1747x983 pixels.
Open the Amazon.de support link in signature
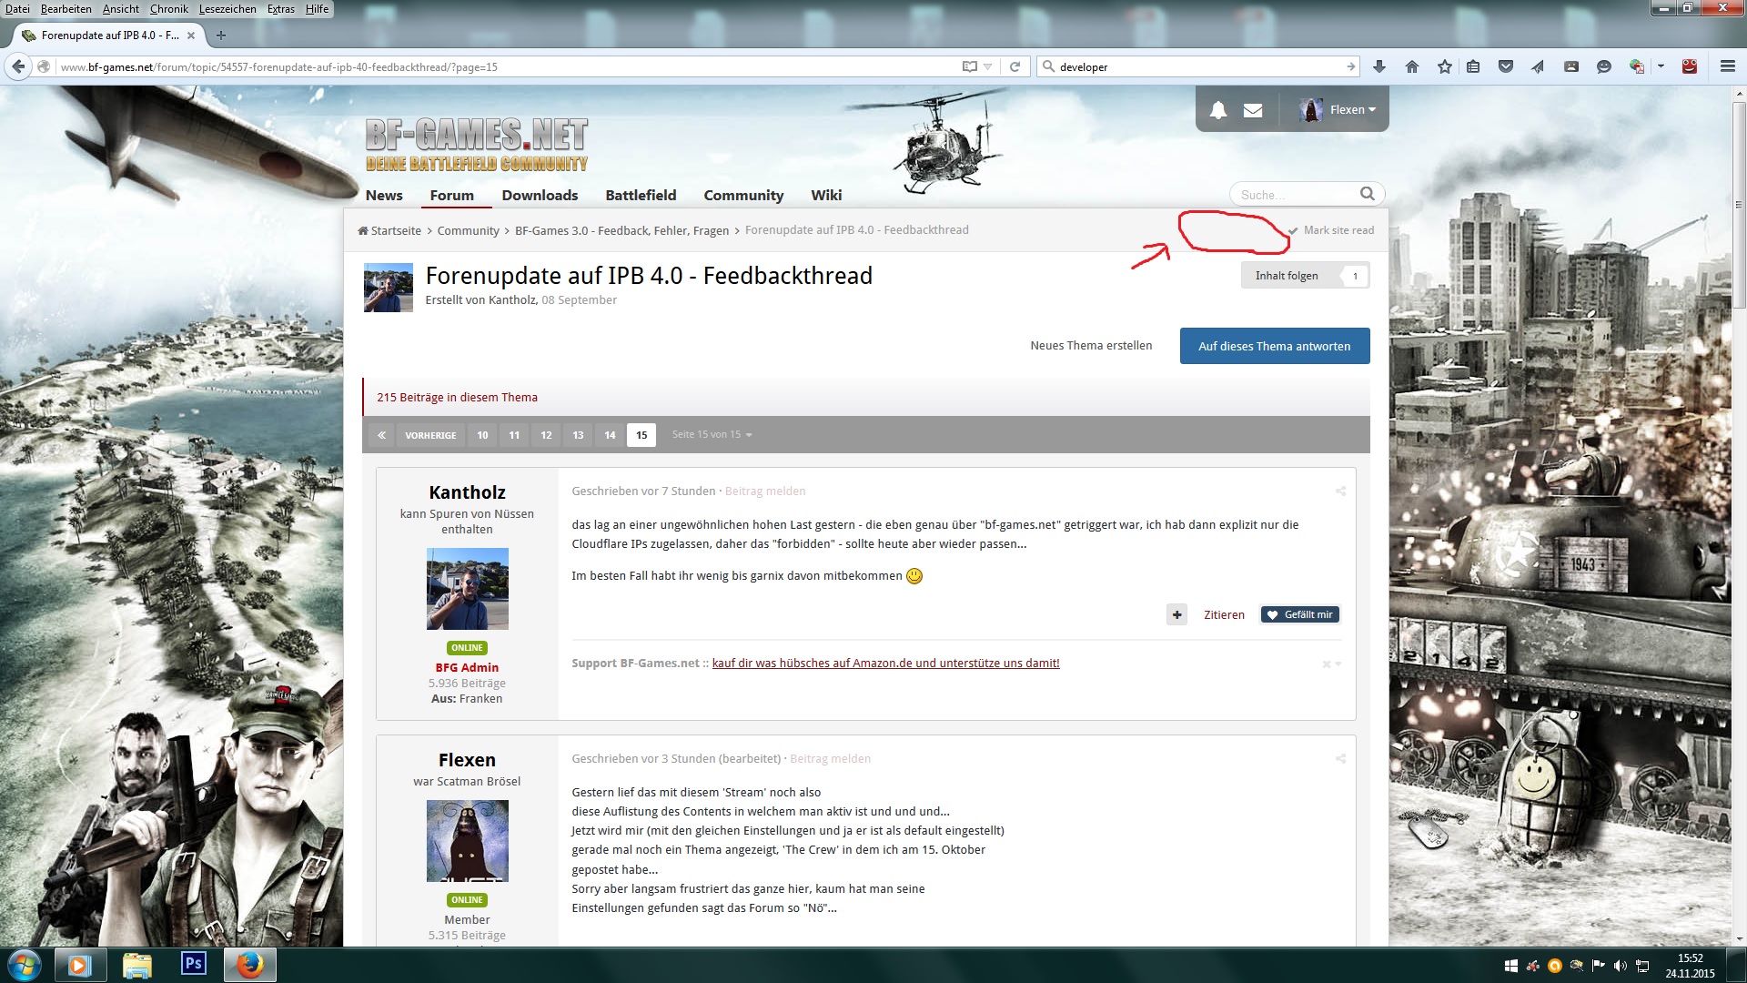point(885,664)
